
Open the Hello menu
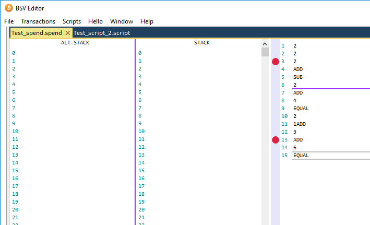pos(96,21)
